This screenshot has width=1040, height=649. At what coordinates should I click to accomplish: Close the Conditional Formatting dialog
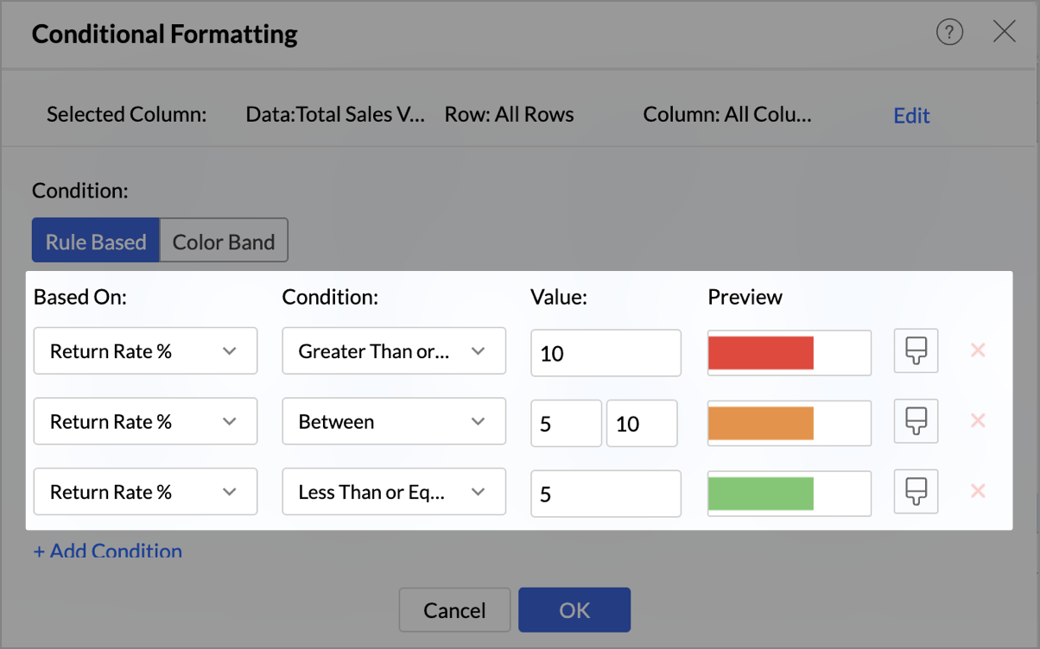(1004, 34)
